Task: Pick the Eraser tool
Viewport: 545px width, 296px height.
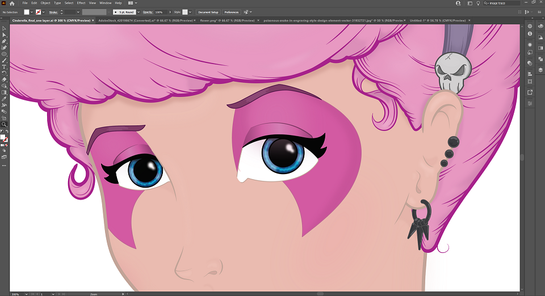Action: [4, 79]
